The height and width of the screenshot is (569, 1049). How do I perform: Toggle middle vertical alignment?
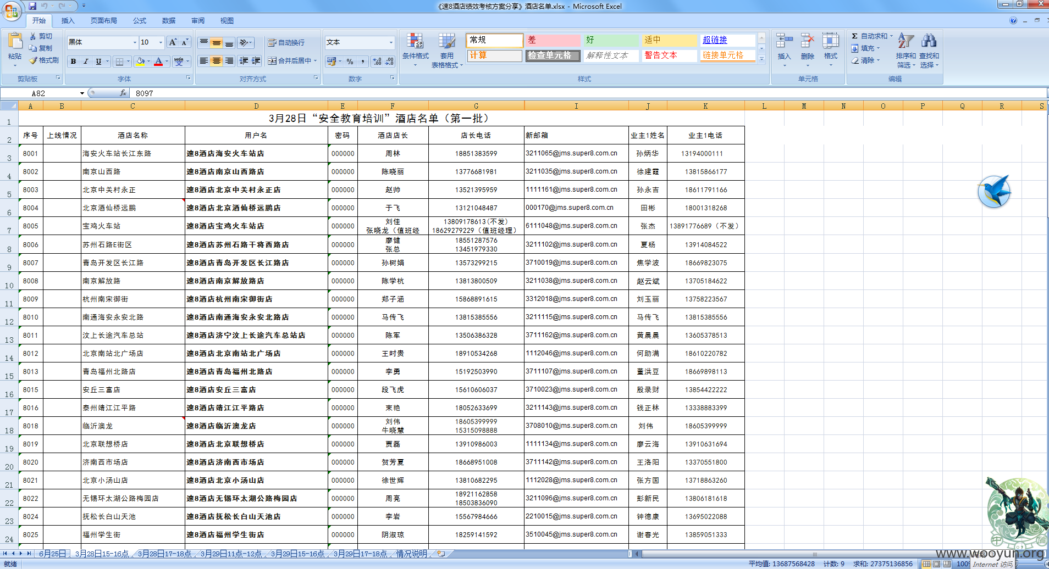[x=217, y=42]
